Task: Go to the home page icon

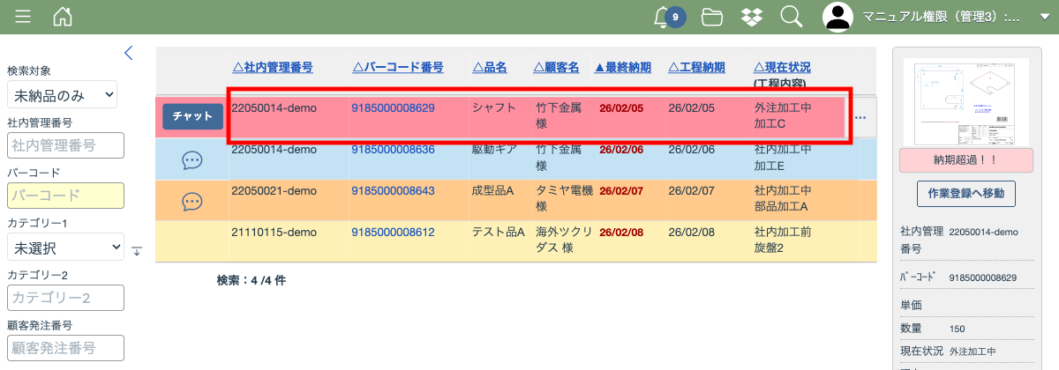Action: pos(63,17)
